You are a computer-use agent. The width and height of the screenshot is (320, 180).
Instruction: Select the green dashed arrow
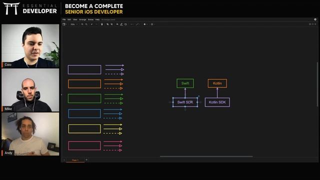point(113,103)
